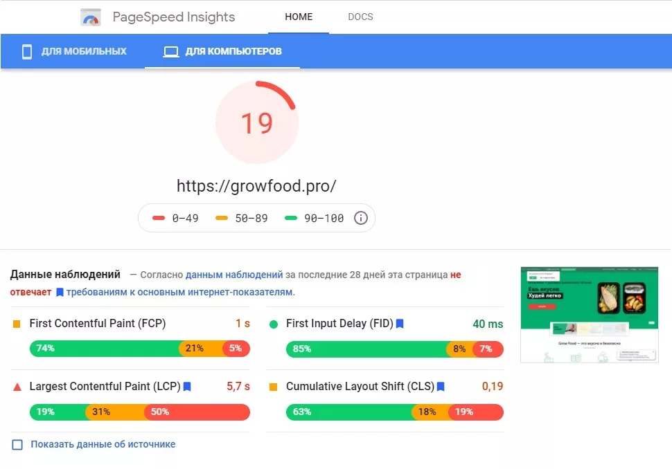Check the Показать данные об источнике checkbox

(x=17, y=445)
